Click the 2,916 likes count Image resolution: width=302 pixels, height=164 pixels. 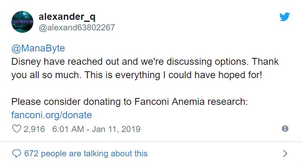34,129
